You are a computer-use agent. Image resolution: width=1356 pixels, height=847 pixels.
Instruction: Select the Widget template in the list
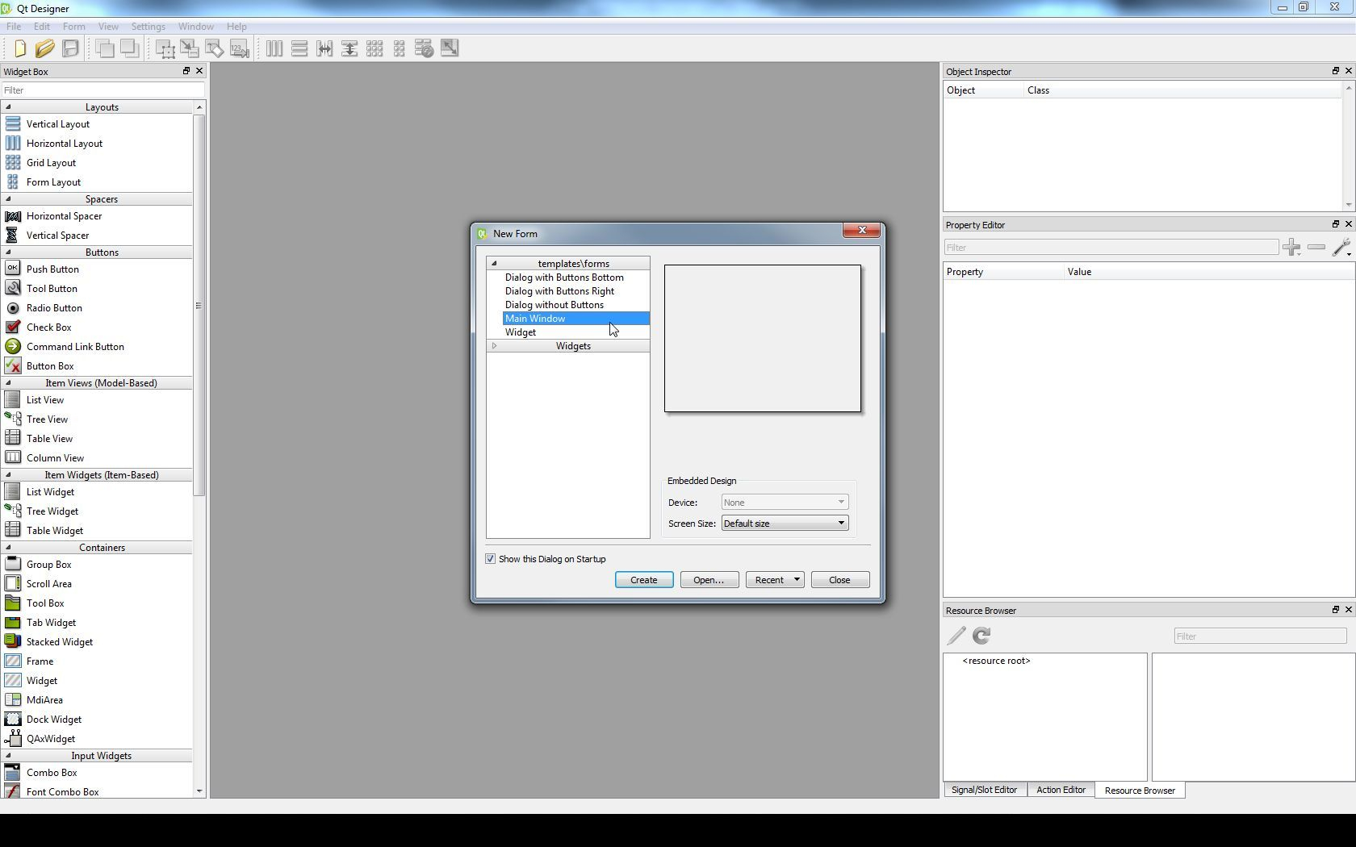click(521, 332)
